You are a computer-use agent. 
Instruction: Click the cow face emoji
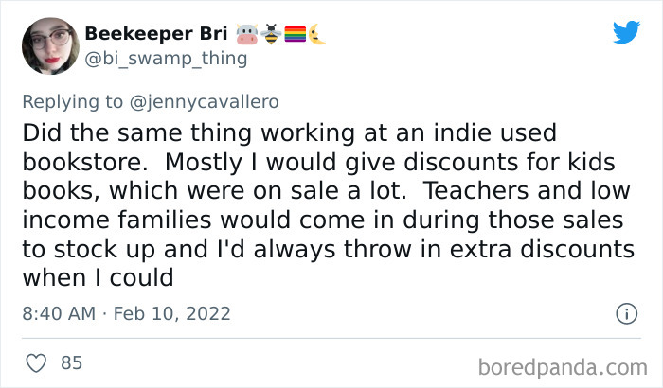click(247, 35)
